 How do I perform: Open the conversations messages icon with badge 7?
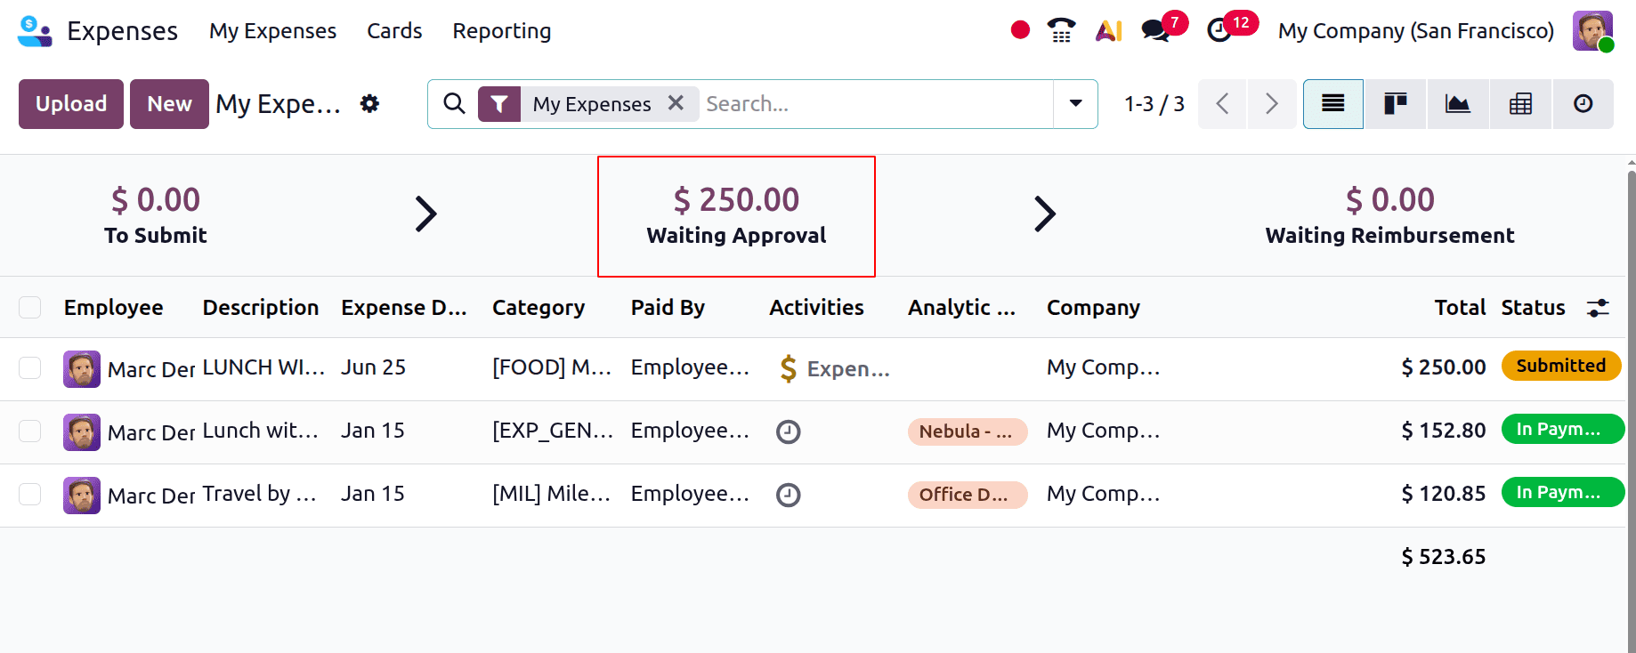(1155, 30)
